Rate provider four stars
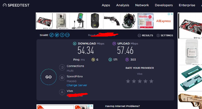202x109 pixels. (146, 81)
